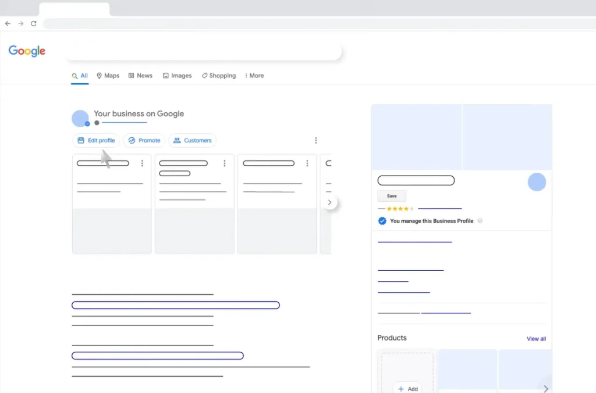Open the Promote option
596x393 pixels.
click(x=144, y=141)
